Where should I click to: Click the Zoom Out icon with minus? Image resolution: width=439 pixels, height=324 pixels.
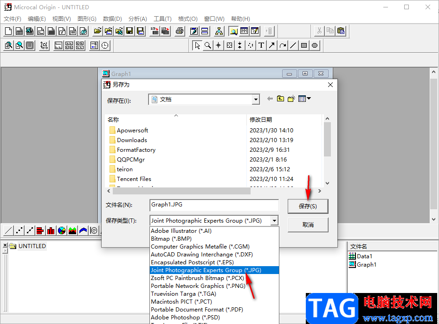(19, 45)
